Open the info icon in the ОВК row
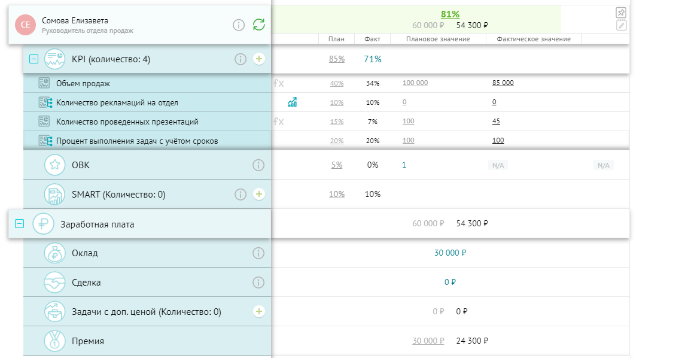The height and width of the screenshot is (358, 679). tap(258, 165)
